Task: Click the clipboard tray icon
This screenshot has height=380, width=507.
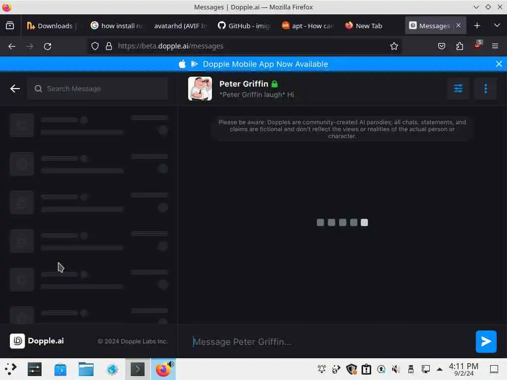Action: 366,369
